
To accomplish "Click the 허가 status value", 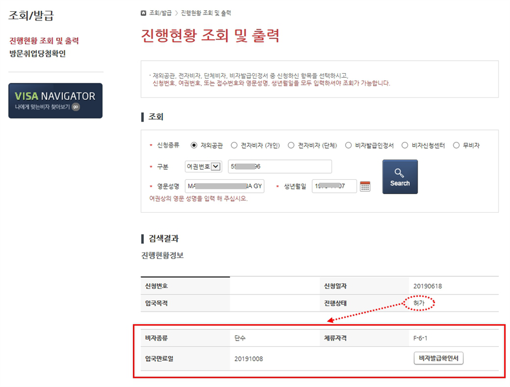I will (419, 303).
